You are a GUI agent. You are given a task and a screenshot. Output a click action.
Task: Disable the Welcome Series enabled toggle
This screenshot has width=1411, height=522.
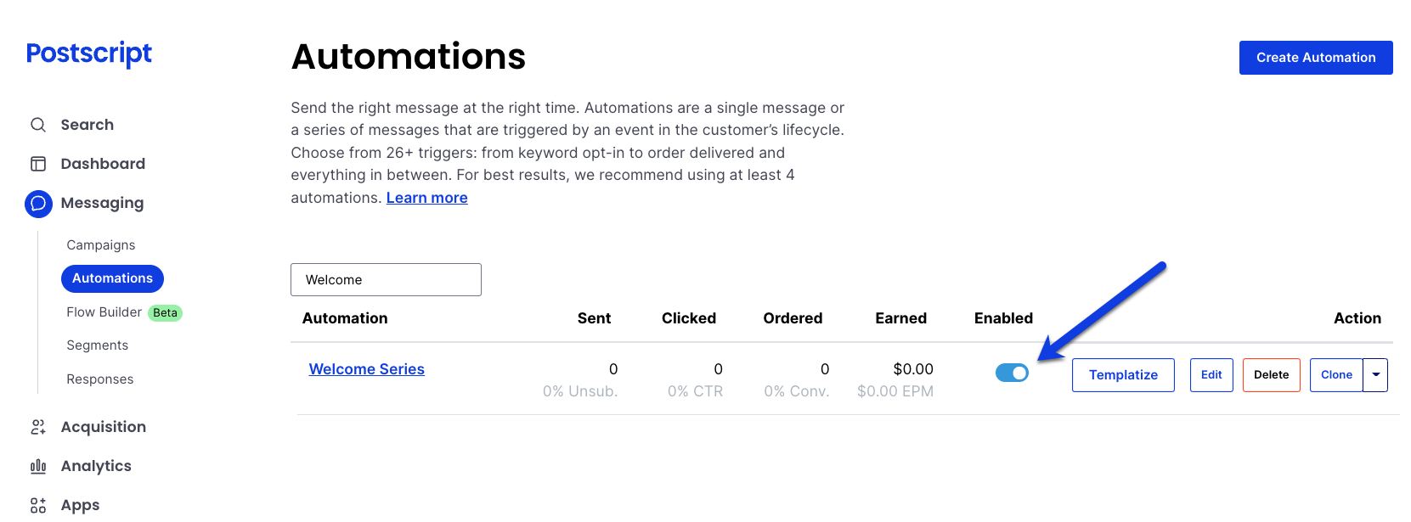pyautogui.click(x=1012, y=373)
